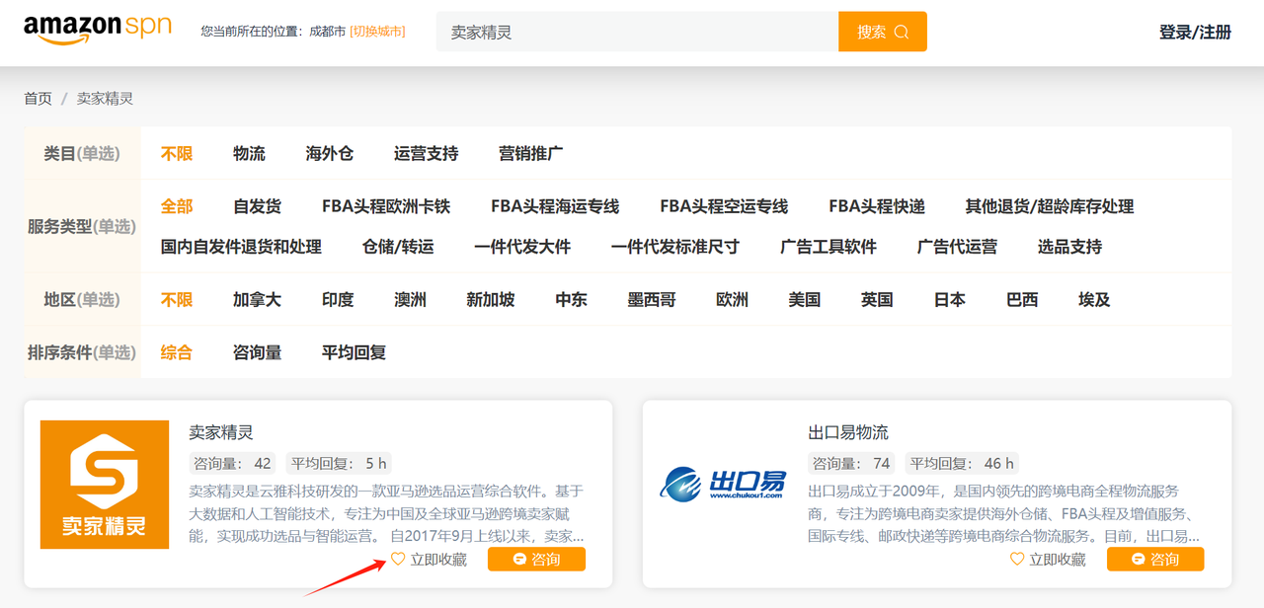The width and height of the screenshot is (1264, 608).
Task: Click 咨询量: 42 on 卖家精灵 card
Action: point(233,463)
